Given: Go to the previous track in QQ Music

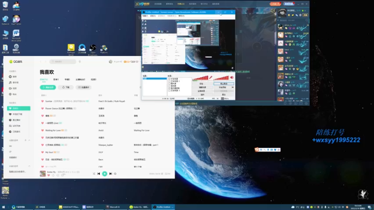Looking at the screenshot, I should (x=99, y=174).
